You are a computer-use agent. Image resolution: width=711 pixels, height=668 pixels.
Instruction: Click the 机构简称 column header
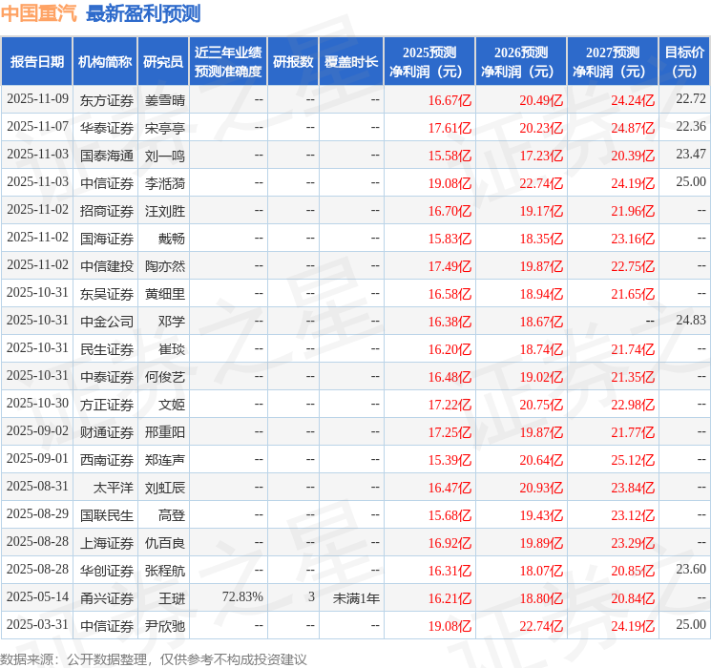[x=105, y=62]
